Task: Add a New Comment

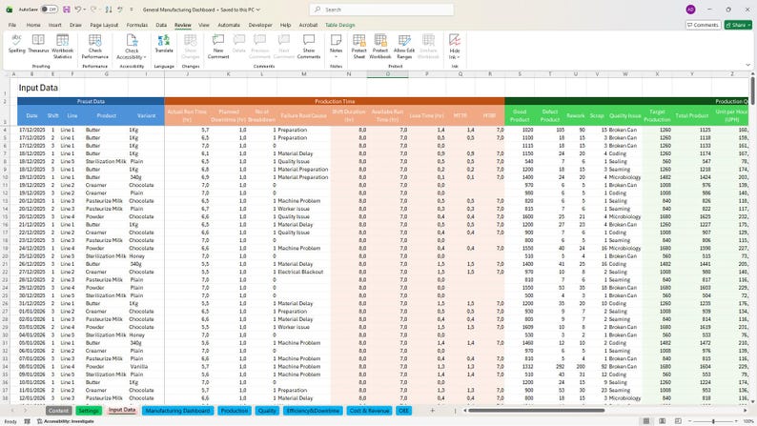Action: (218, 47)
